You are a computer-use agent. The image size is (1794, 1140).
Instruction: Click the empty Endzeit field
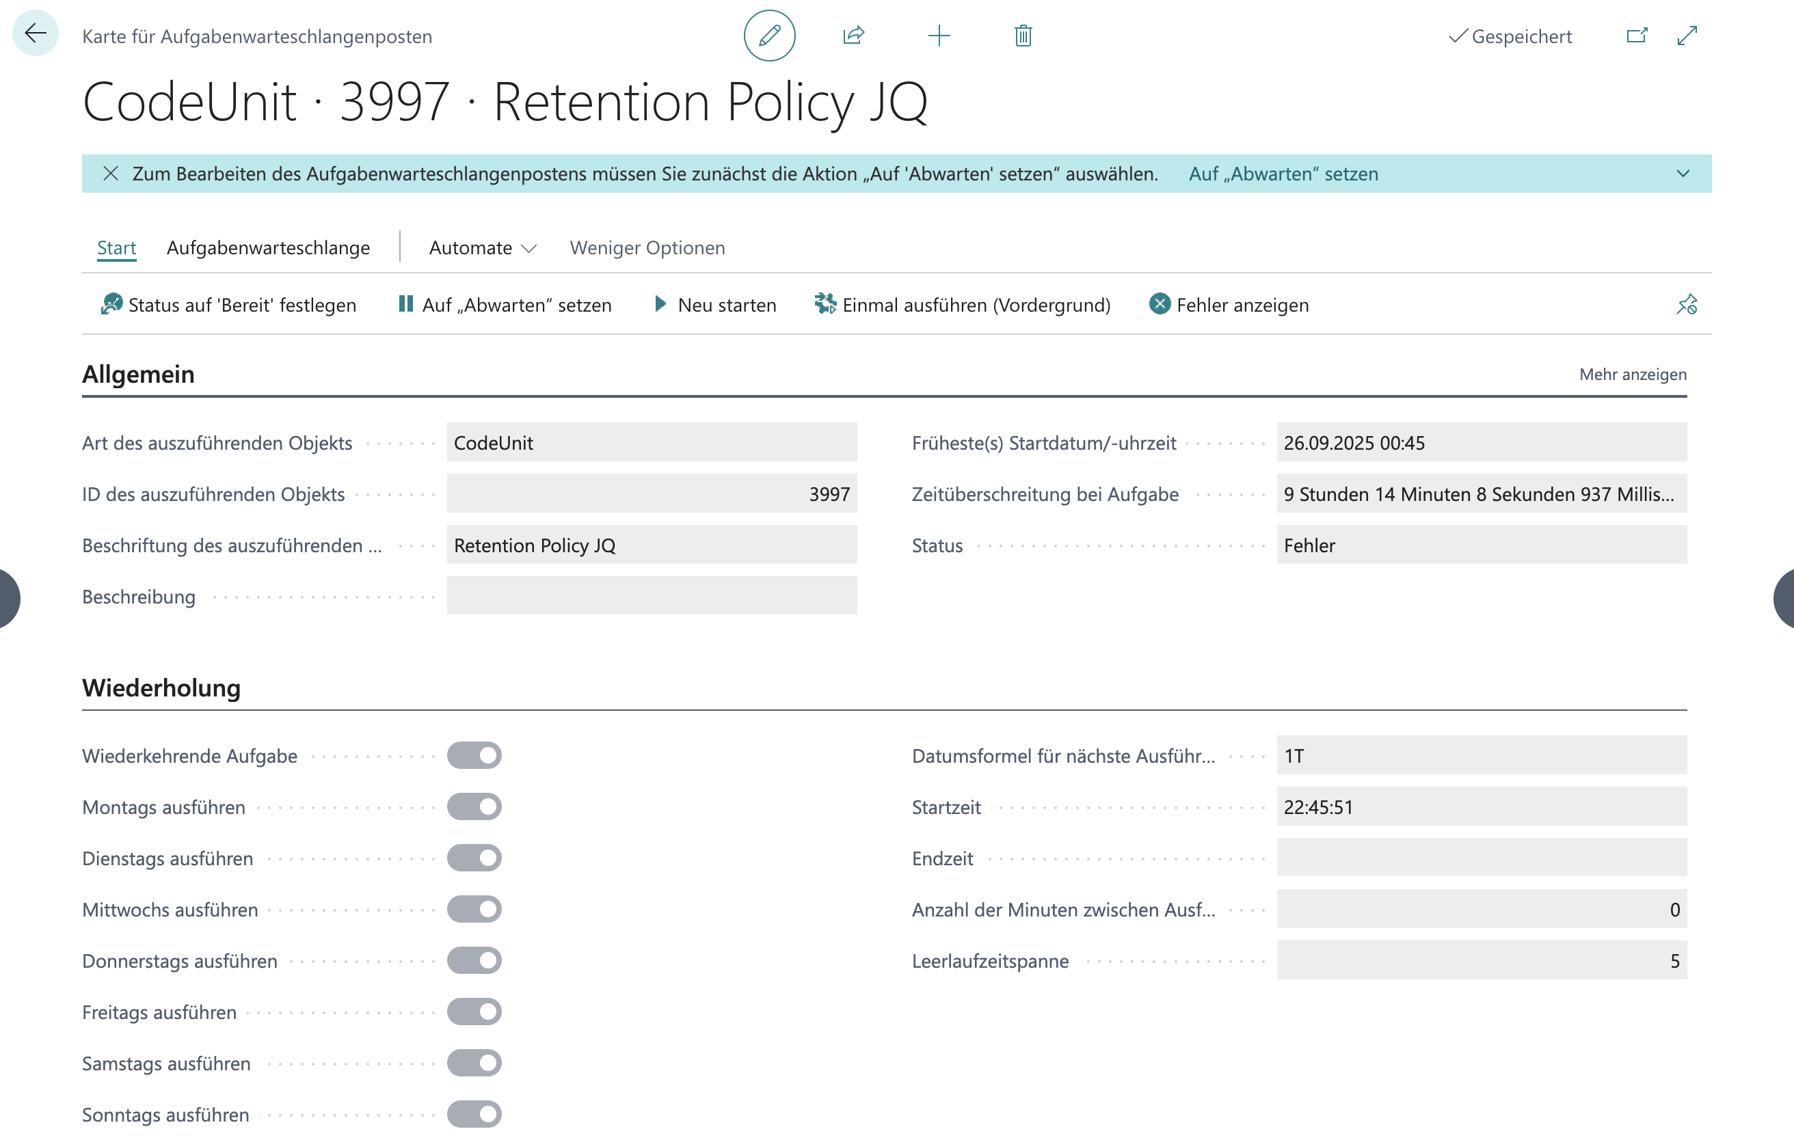pos(1482,858)
